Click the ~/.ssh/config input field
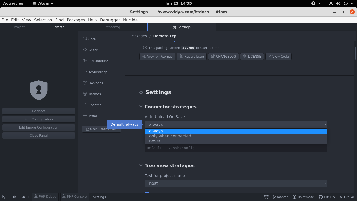 click(236, 148)
